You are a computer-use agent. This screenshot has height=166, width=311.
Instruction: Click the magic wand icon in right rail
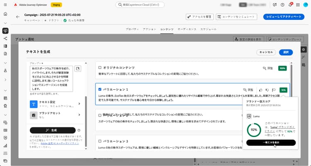point(304,57)
